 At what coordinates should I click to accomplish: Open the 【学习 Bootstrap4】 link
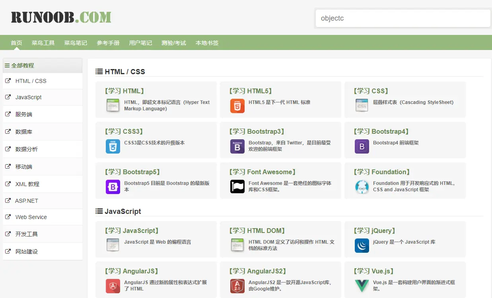[381, 131]
